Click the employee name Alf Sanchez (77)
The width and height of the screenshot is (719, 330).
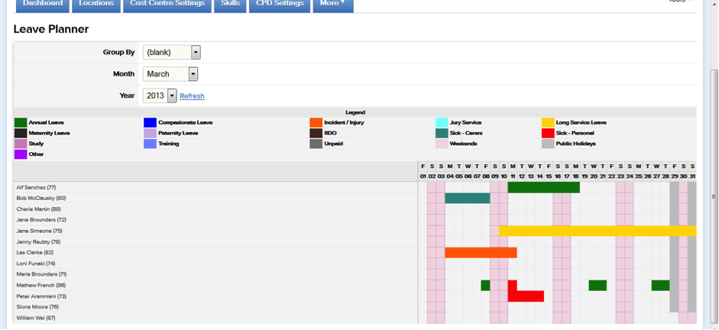pos(36,187)
